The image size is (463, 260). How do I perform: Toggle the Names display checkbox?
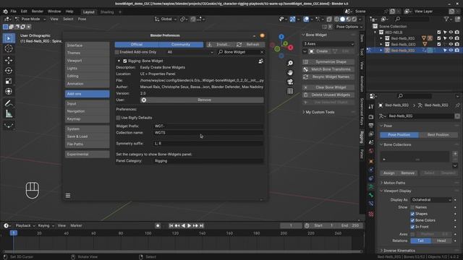tap(412, 207)
